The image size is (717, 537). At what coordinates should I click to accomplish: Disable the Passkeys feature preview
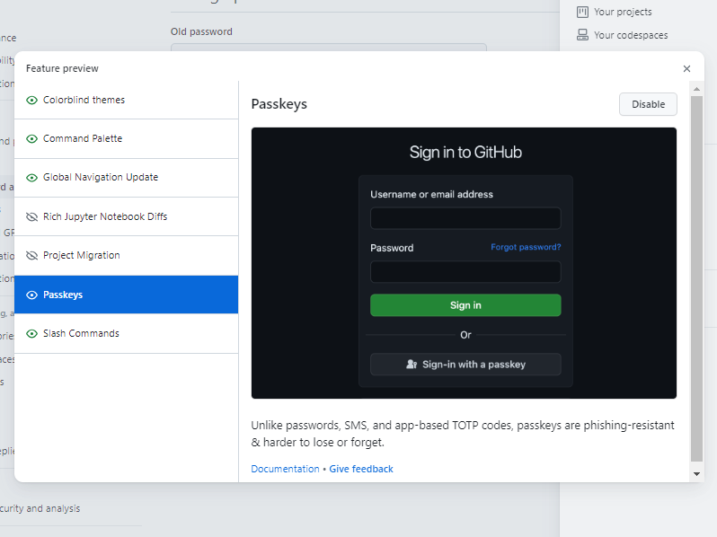point(648,104)
